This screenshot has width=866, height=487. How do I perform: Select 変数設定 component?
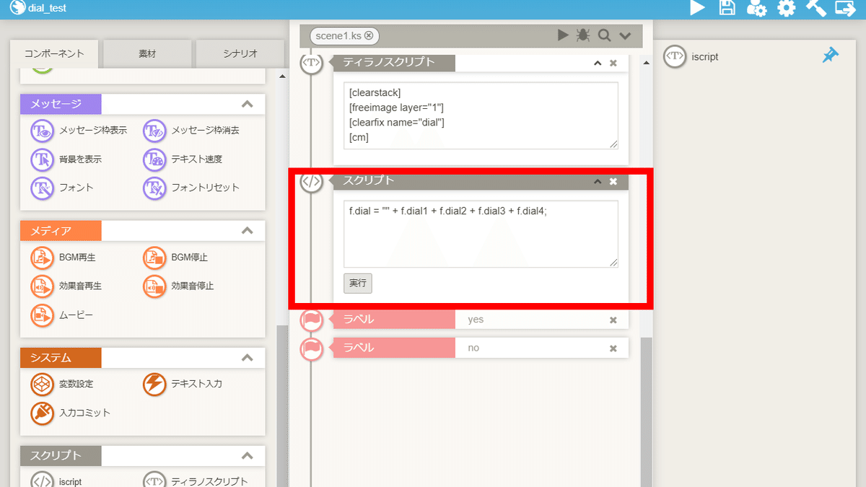[x=63, y=384]
